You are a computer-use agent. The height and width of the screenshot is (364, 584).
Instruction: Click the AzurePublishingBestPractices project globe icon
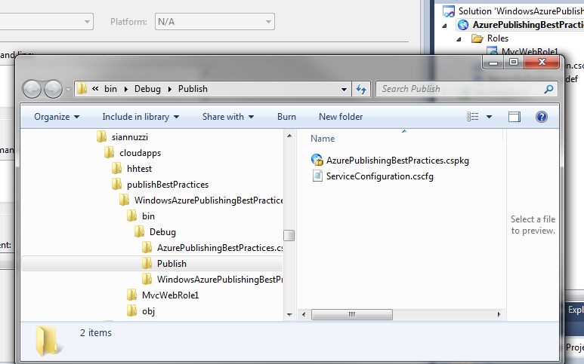pos(463,25)
